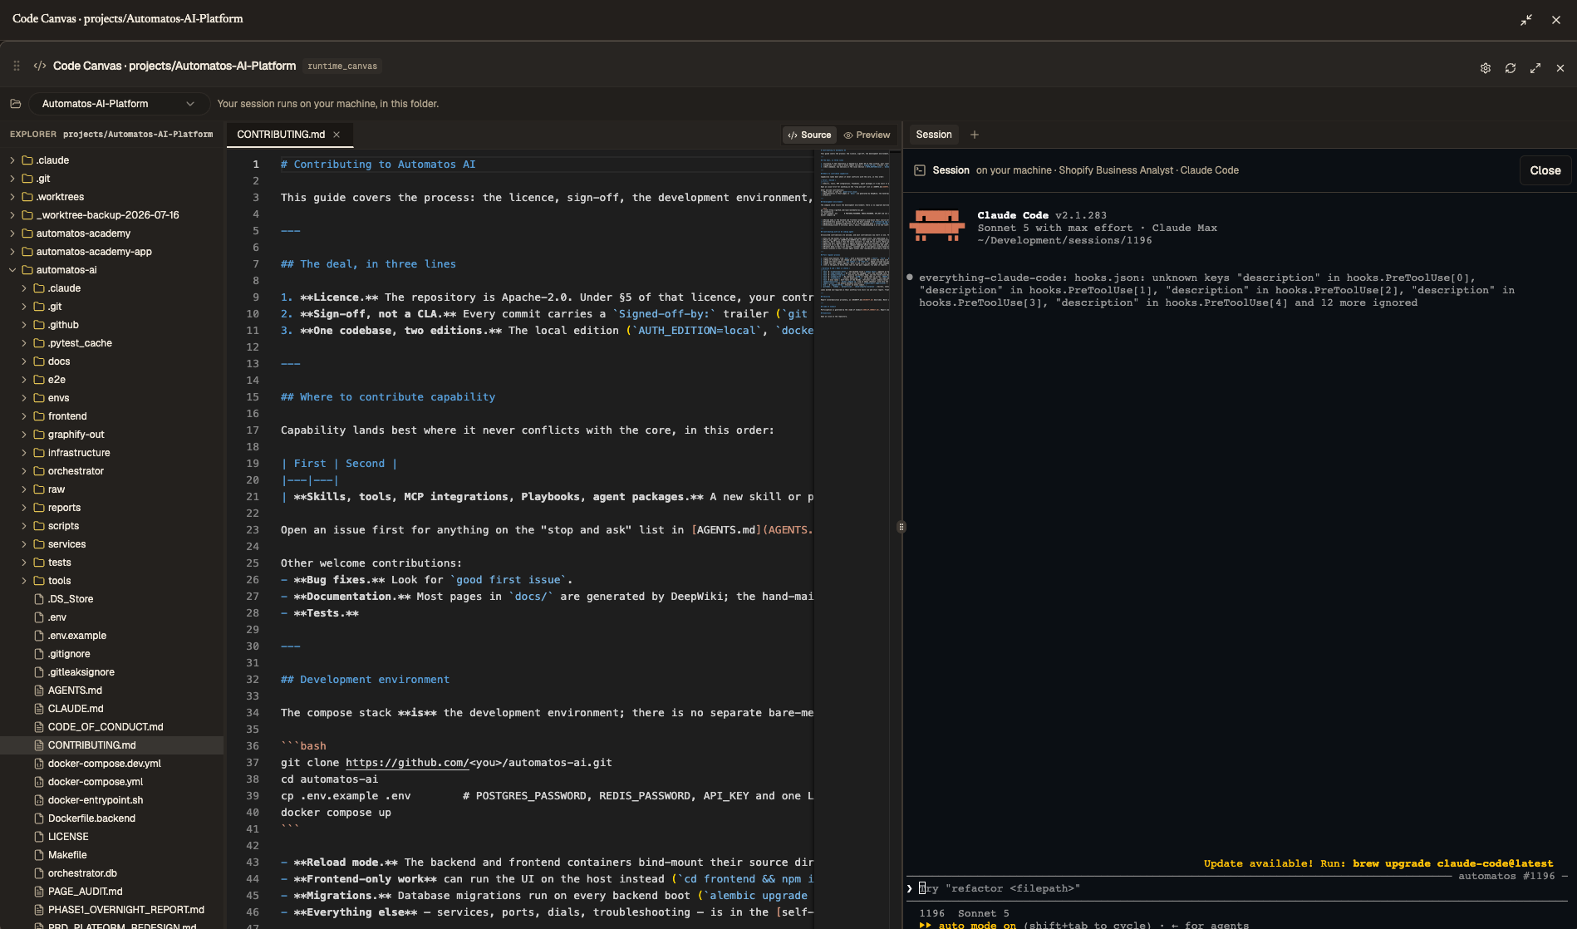This screenshot has width=1577, height=929.
Task: Click the Development environment heading on line 32
Action: point(365,680)
